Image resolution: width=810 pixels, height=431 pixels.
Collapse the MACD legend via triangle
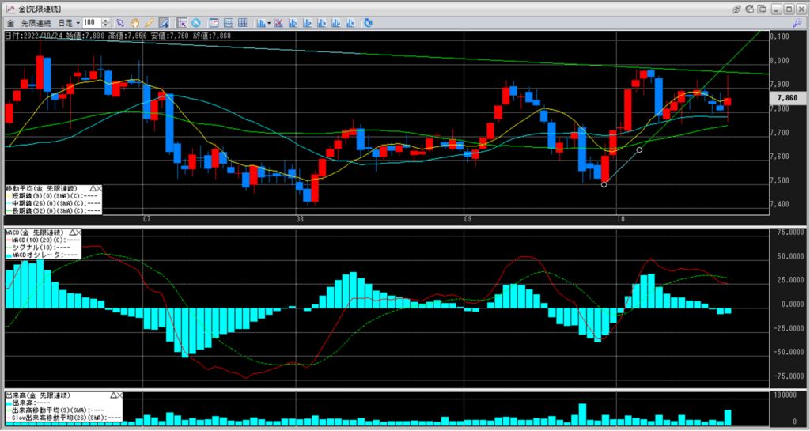pyautogui.click(x=74, y=233)
